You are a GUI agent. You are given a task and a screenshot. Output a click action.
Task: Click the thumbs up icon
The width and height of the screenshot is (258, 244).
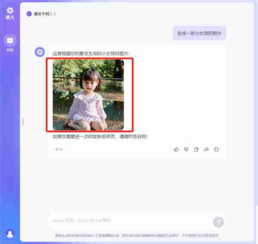pyautogui.click(x=176, y=149)
